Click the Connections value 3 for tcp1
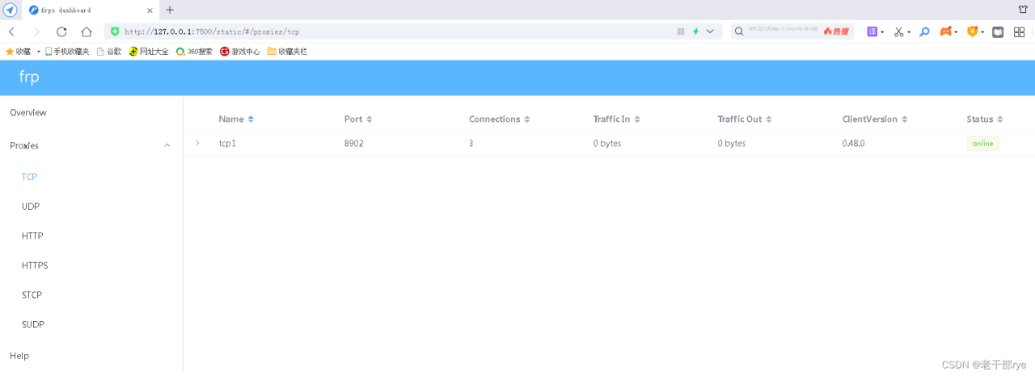 pos(471,143)
